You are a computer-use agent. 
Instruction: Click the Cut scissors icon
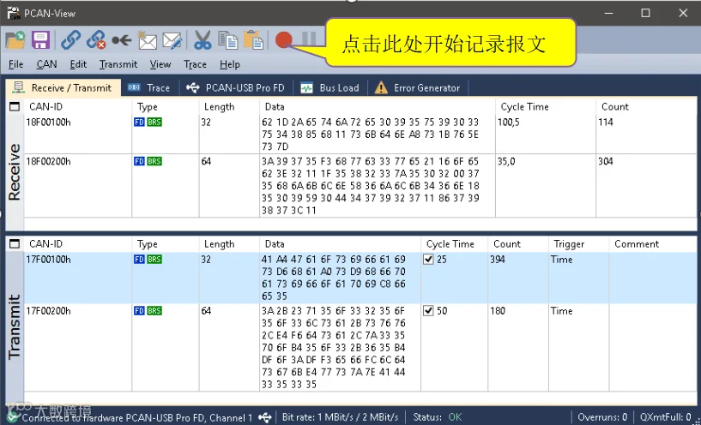pyautogui.click(x=202, y=40)
